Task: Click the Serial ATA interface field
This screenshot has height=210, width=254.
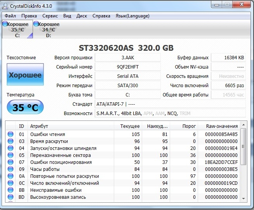Action: (128, 76)
